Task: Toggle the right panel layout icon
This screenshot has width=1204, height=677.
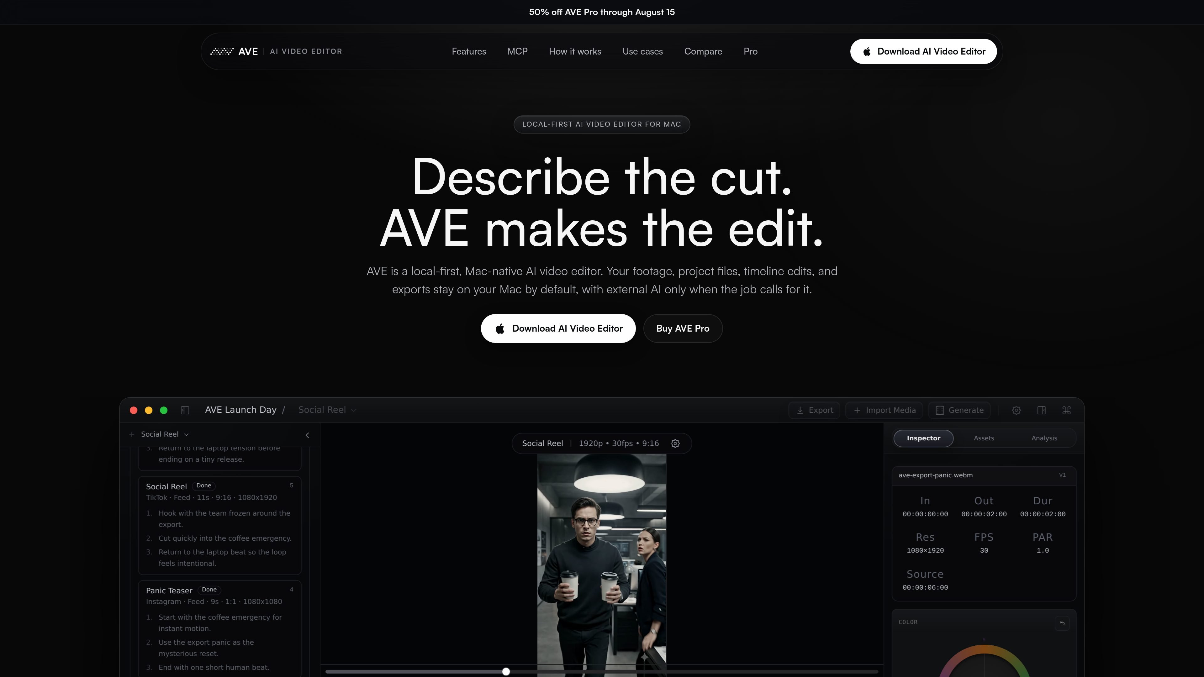Action: tap(1041, 410)
